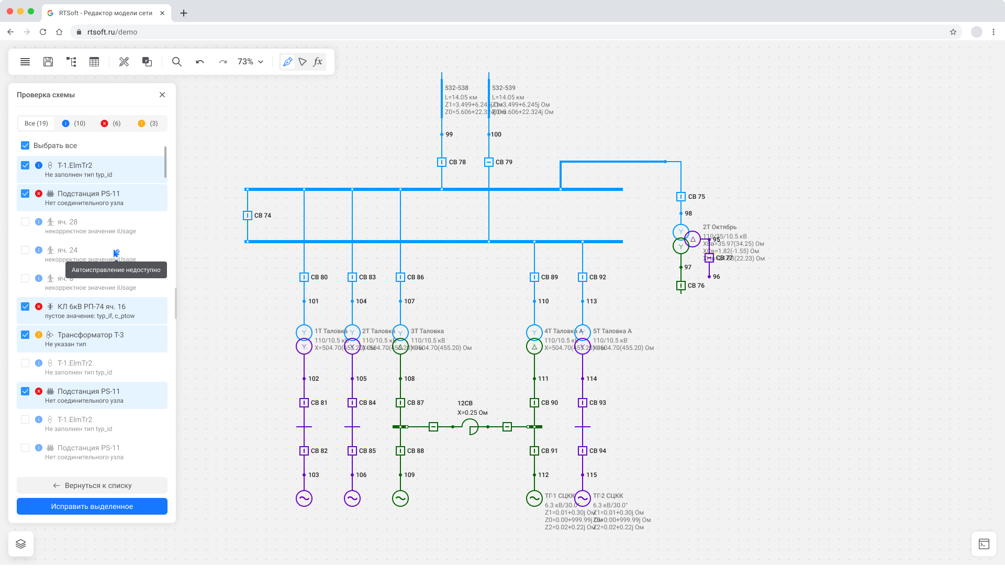Go back in browser history
Viewport: 1005px width, 568px height.
(10, 32)
